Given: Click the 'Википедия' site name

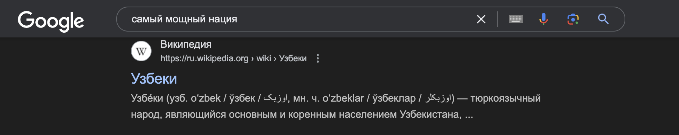Looking at the screenshot, I should (186, 44).
